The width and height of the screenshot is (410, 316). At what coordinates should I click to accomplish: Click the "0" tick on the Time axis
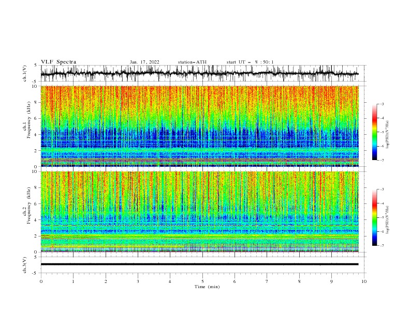coord(41,281)
